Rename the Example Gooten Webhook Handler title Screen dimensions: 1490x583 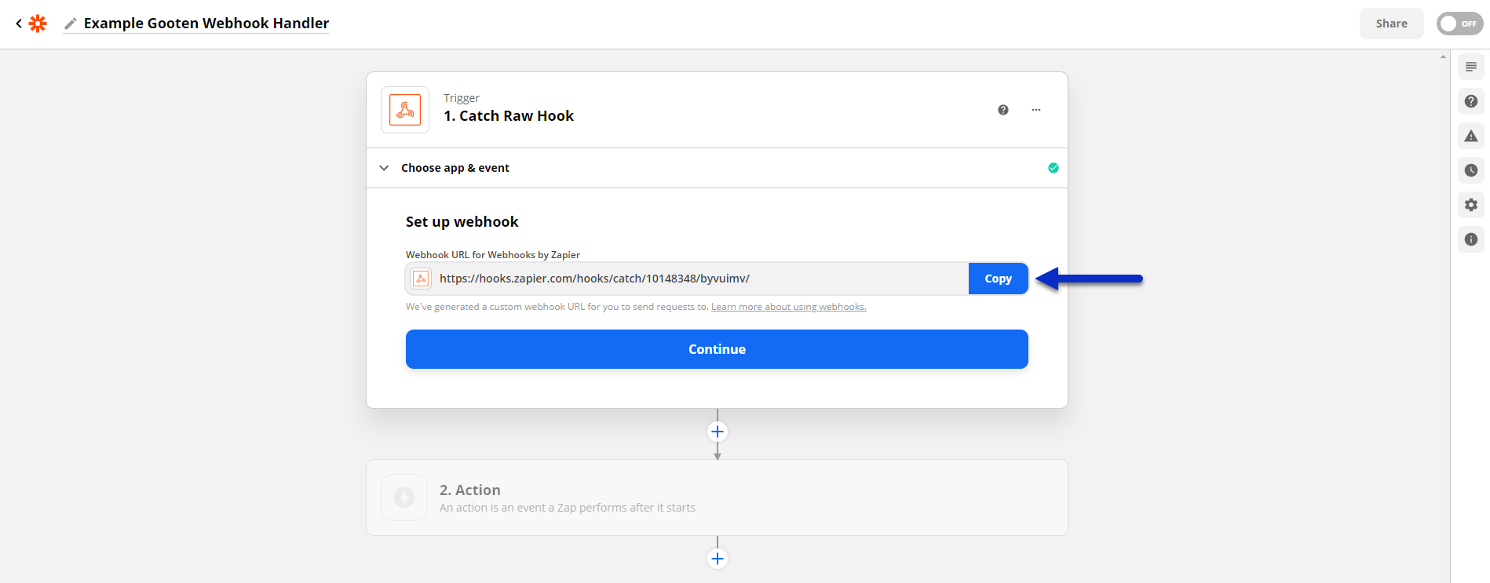pyautogui.click(x=206, y=24)
